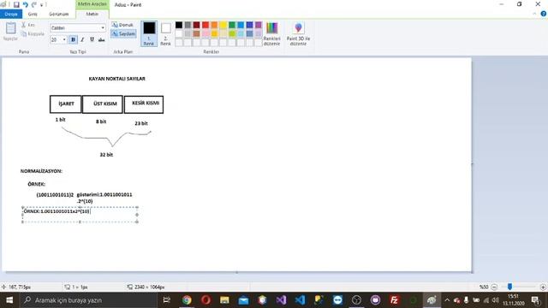This screenshot has height=308, width=548.
Task: Click the zoom out minus button
Action: click(494, 287)
